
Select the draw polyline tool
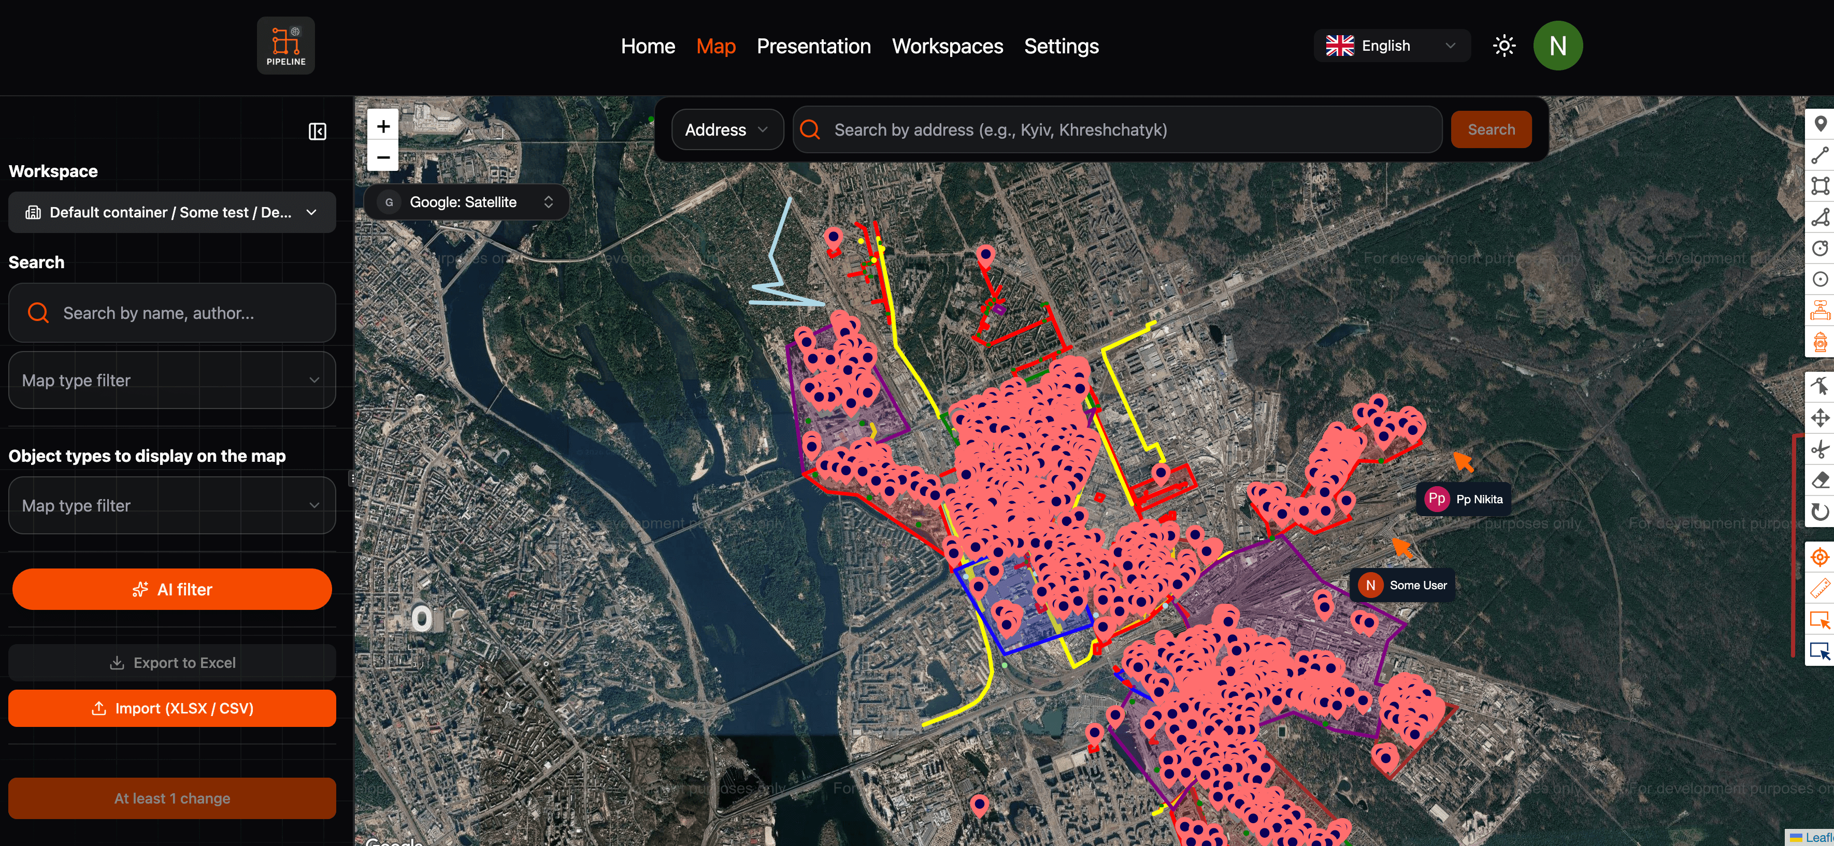coord(1820,155)
